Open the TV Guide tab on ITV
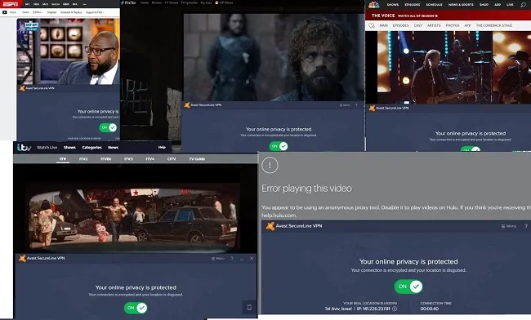The height and width of the screenshot is (320, 531). click(197, 159)
